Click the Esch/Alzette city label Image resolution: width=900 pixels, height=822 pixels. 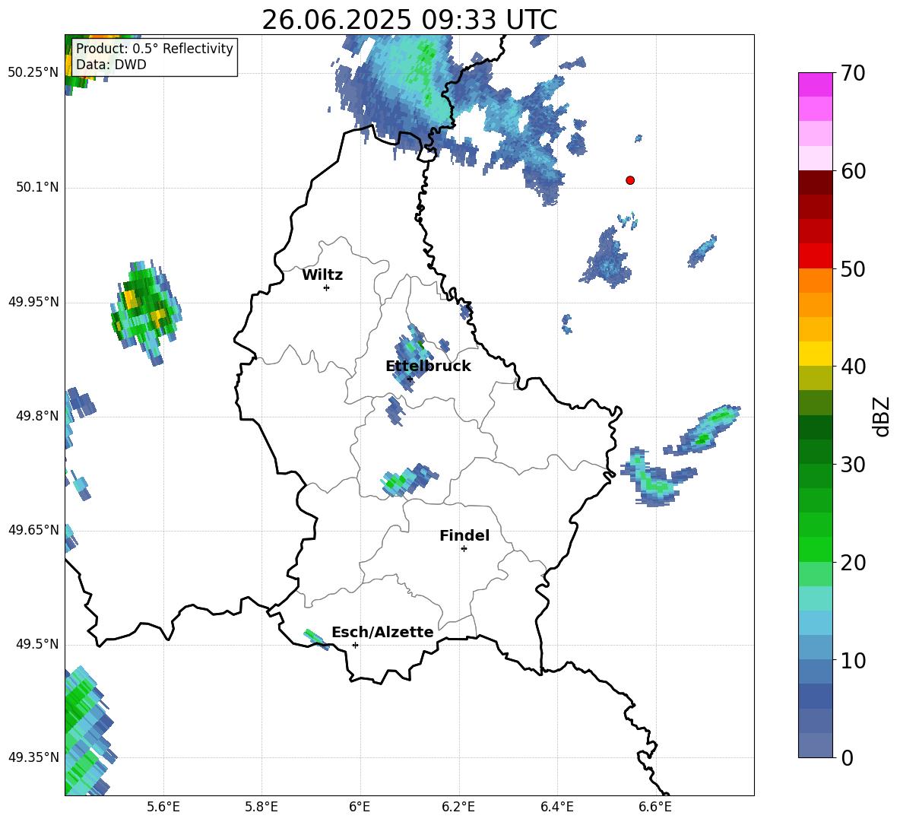[x=382, y=633]
